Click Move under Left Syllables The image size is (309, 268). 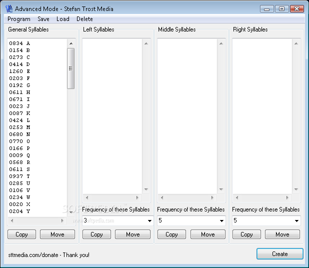[x=133, y=234]
